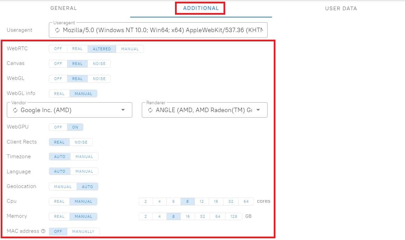The height and width of the screenshot is (240, 405).
Task: Set Timezone to MANUAL
Action: click(84, 157)
